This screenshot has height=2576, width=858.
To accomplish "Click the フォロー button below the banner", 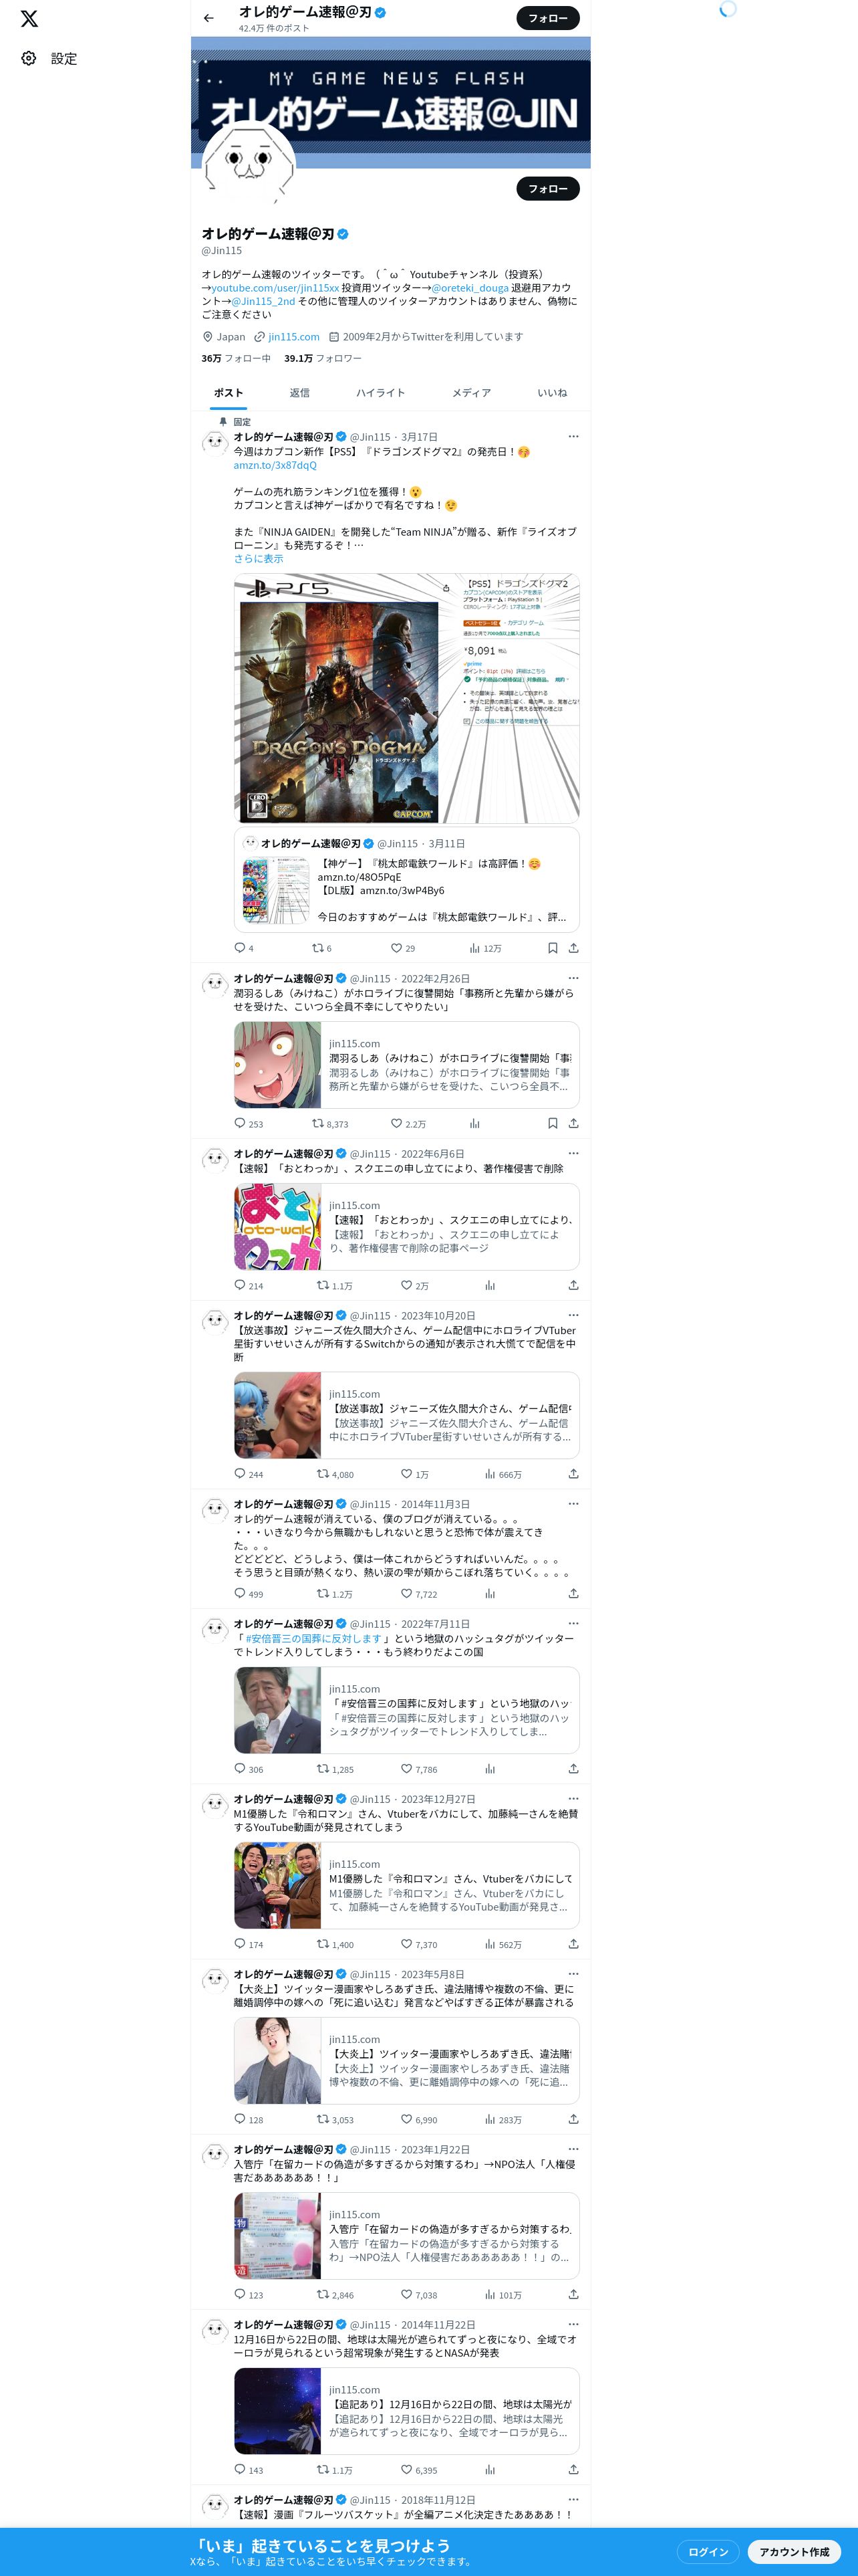I will click(549, 188).
